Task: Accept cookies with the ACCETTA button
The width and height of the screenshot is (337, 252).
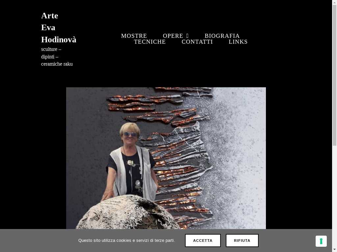Action: pos(203,241)
